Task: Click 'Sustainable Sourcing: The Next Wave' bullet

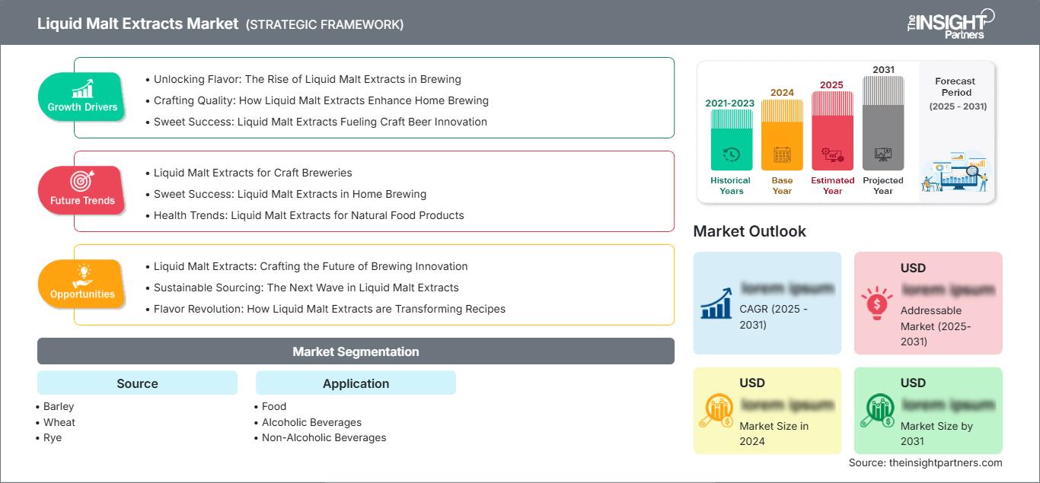Action: 306,288
